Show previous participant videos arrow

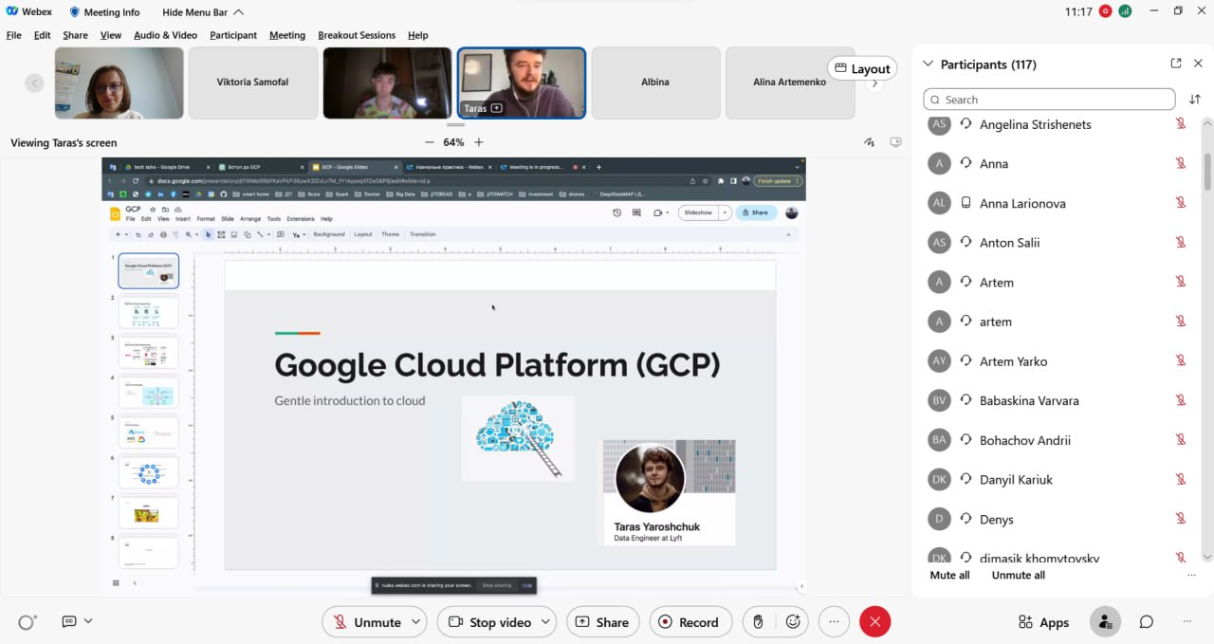(x=34, y=83)
